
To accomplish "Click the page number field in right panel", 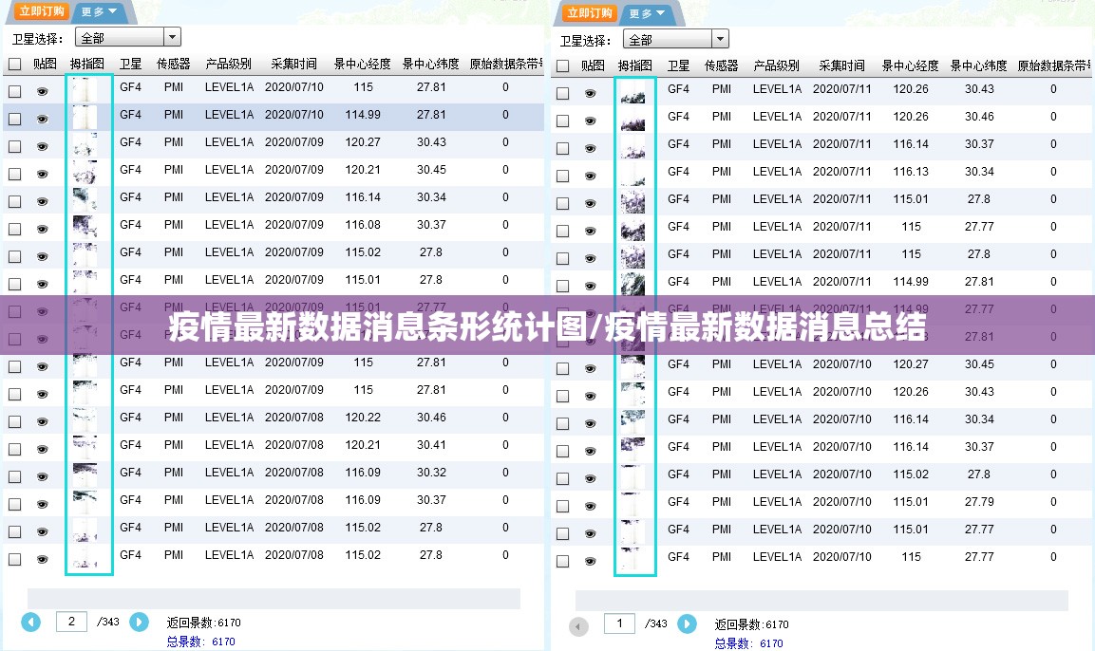I will (x=619, y=623).
